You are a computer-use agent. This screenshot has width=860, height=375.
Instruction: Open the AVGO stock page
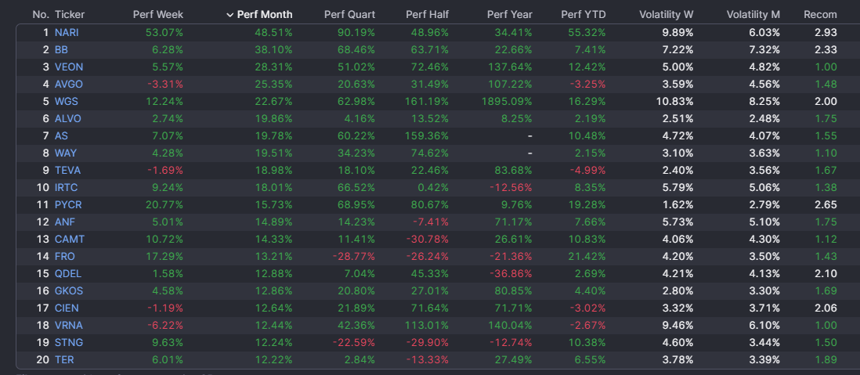pos(68,85)
